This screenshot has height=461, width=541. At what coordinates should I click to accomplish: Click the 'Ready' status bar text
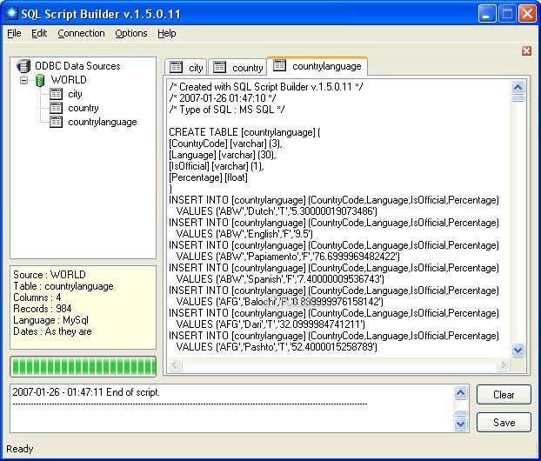tap(20, 449)
